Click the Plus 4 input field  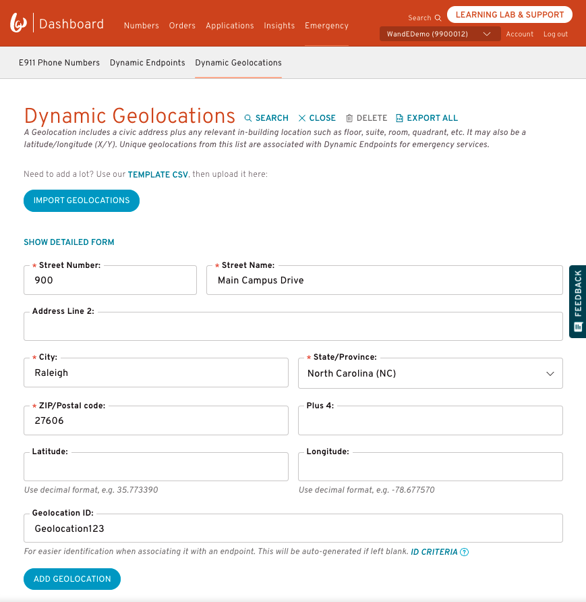click(430, 420)
